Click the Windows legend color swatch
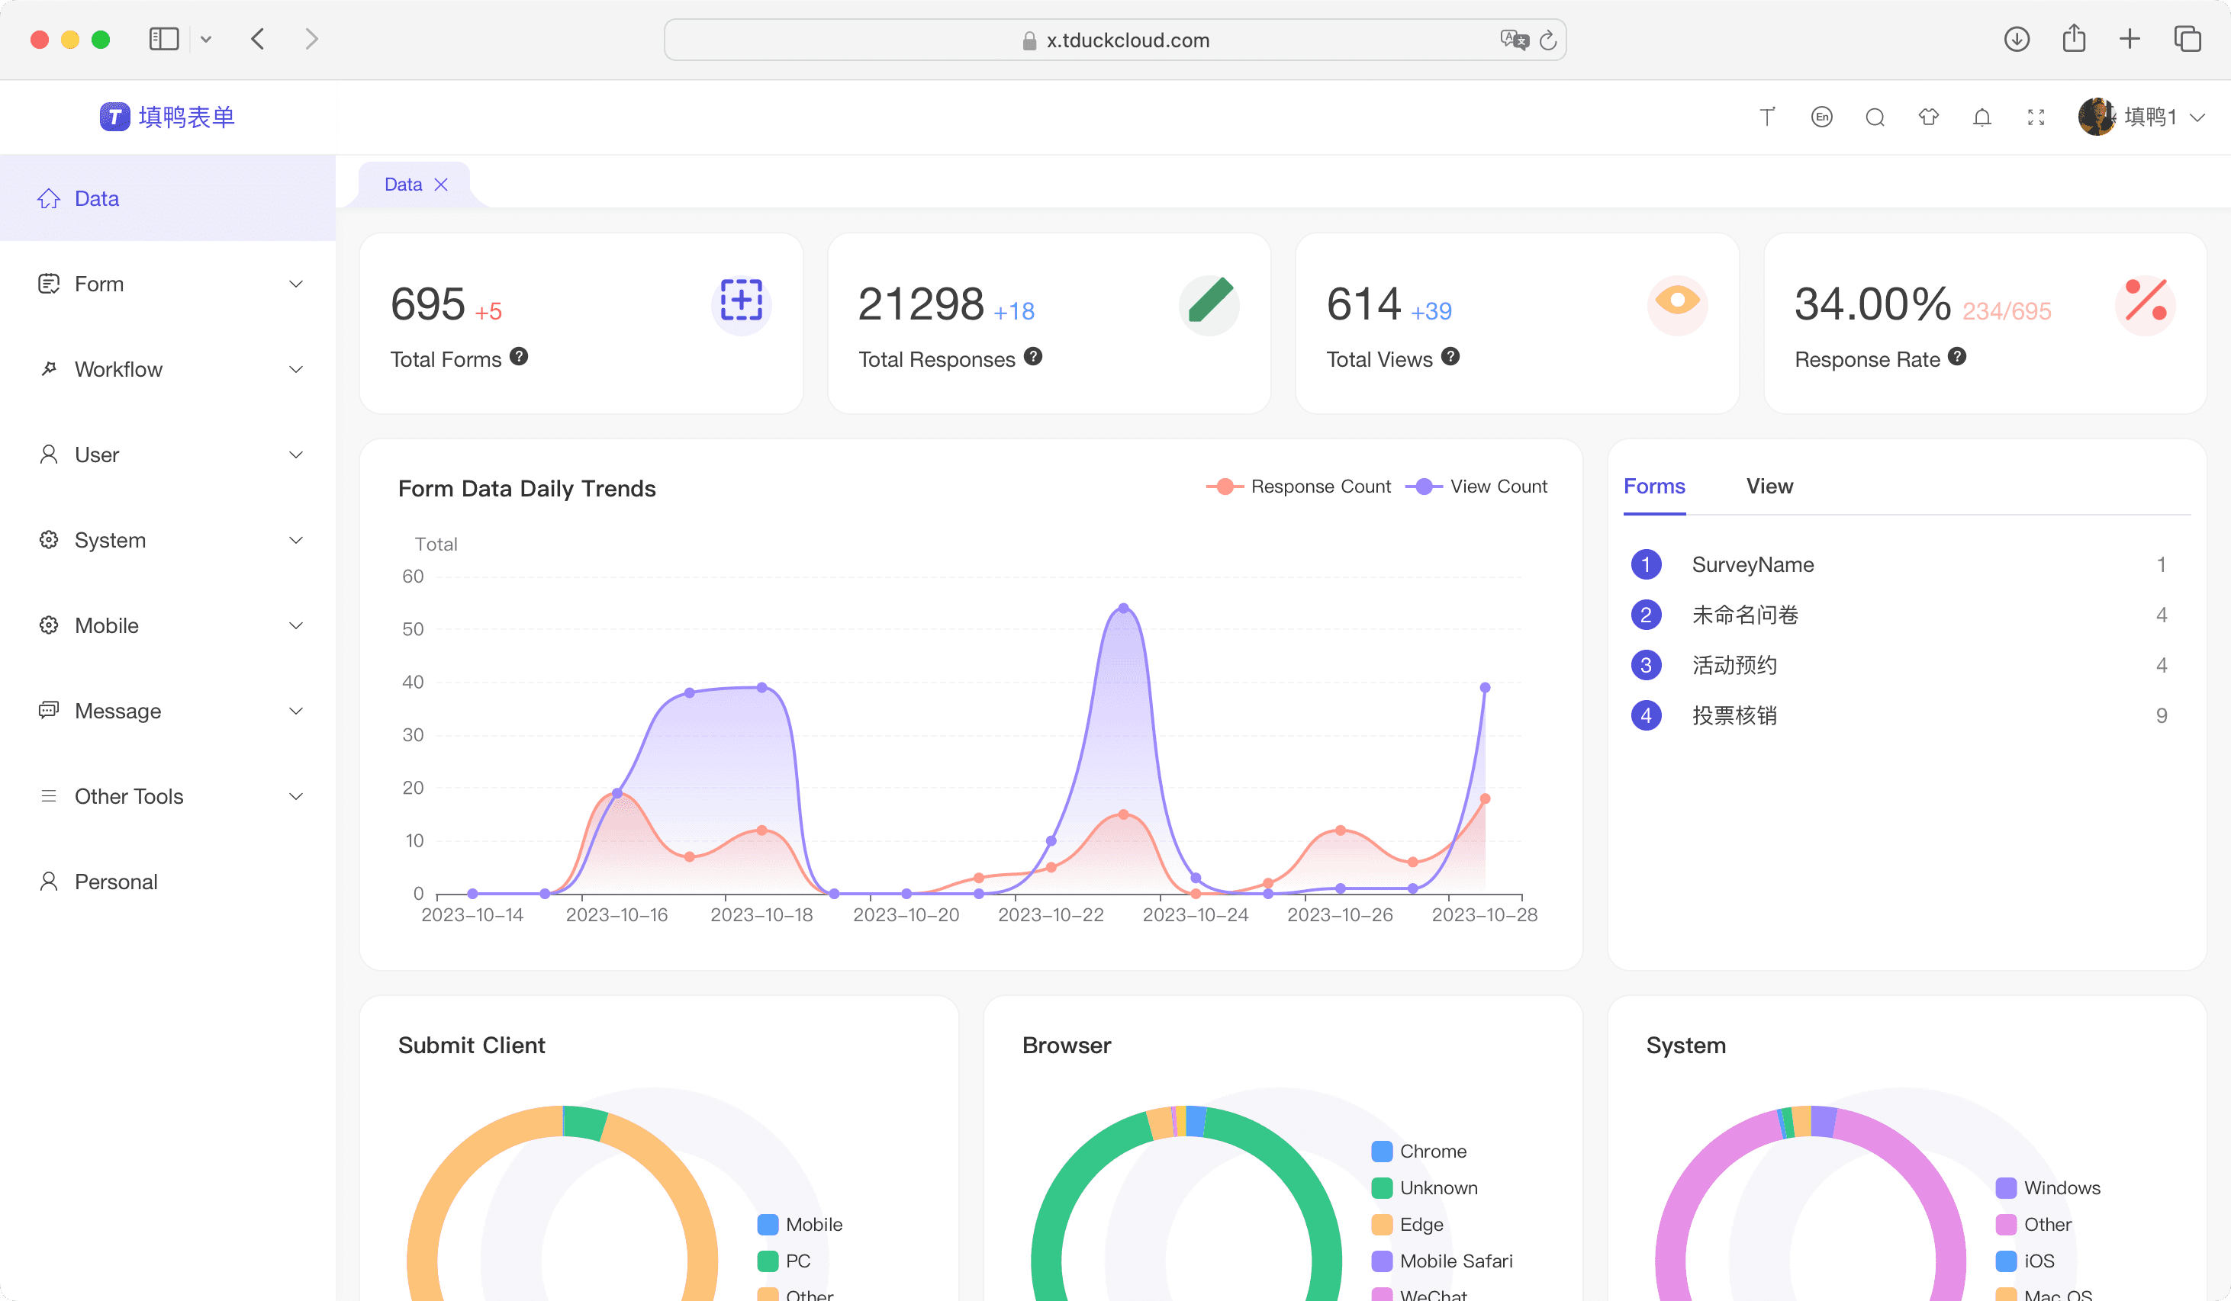Viewport: 2231px width, 1301px height. point(2006,1187)
